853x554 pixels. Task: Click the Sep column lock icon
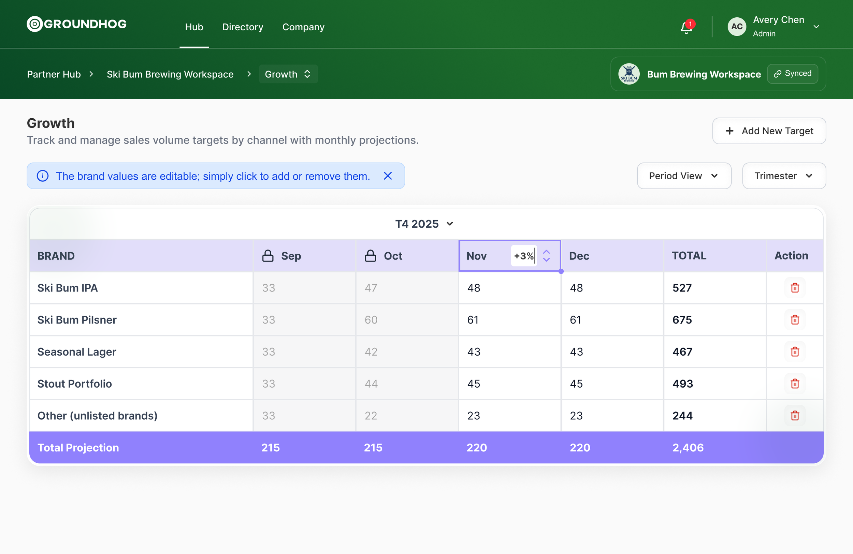(x=268, y=256)
